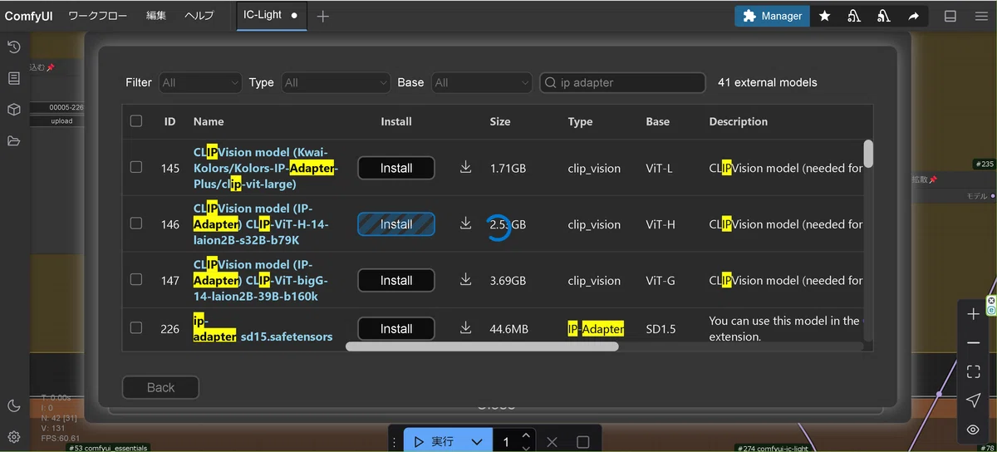Toggle dark theme moon icon
Viewport: 997px width, 452px height.
click(13, 405)
